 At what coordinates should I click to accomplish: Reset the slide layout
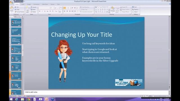pos(33,10)
